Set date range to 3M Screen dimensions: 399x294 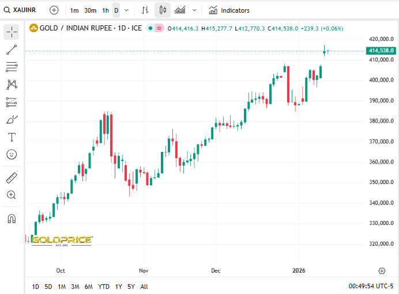pyautogui.click(x=75, y=287)
